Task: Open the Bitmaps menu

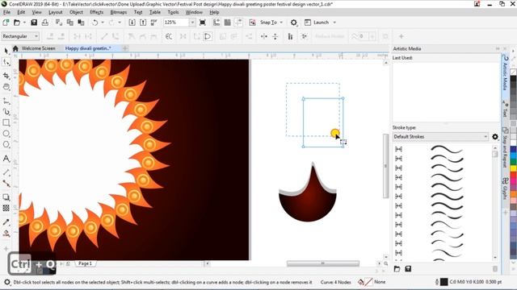Action: click(119, 12)
